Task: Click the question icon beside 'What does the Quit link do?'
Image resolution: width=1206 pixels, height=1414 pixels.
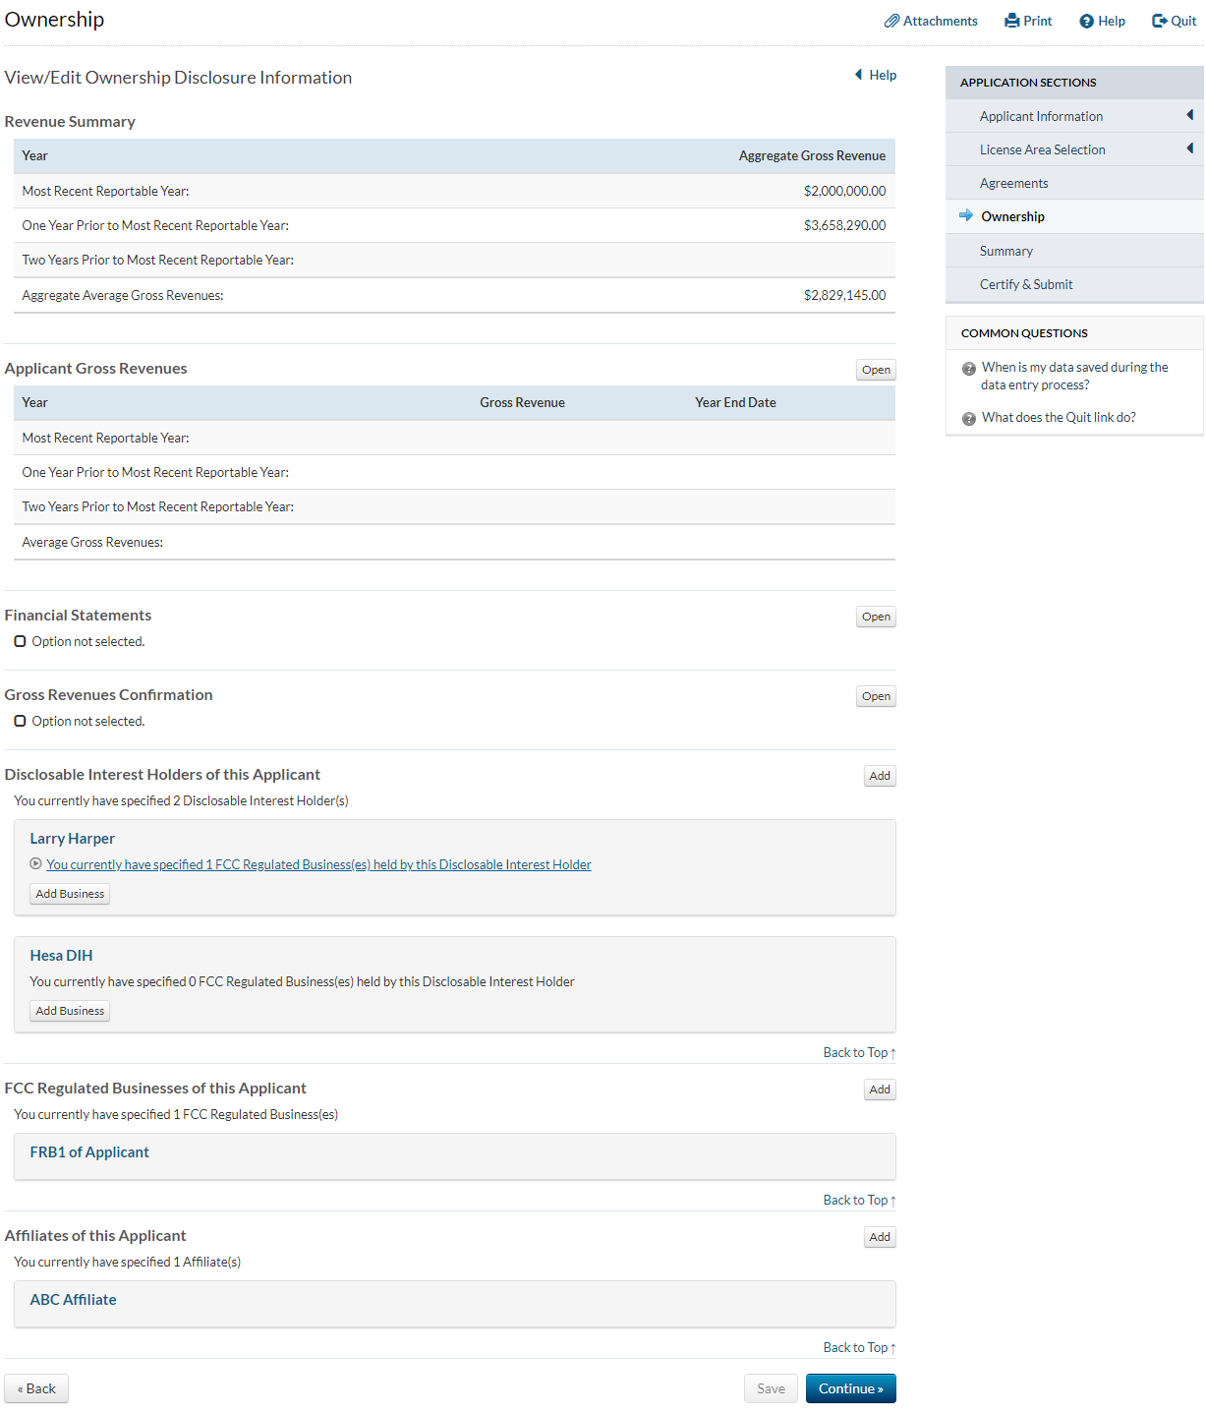Action: 969,419
